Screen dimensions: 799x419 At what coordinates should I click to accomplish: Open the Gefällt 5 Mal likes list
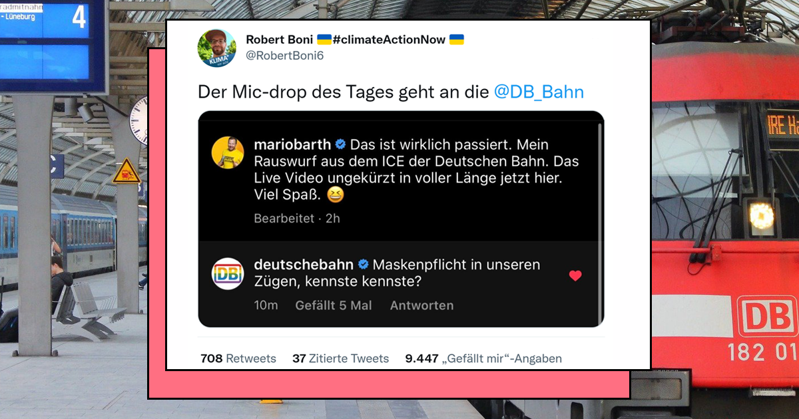334,305
